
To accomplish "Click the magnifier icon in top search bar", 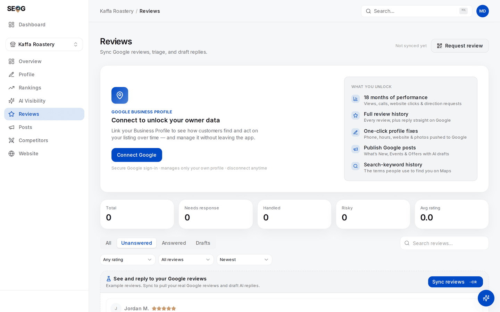I will [x=368, y=11].
